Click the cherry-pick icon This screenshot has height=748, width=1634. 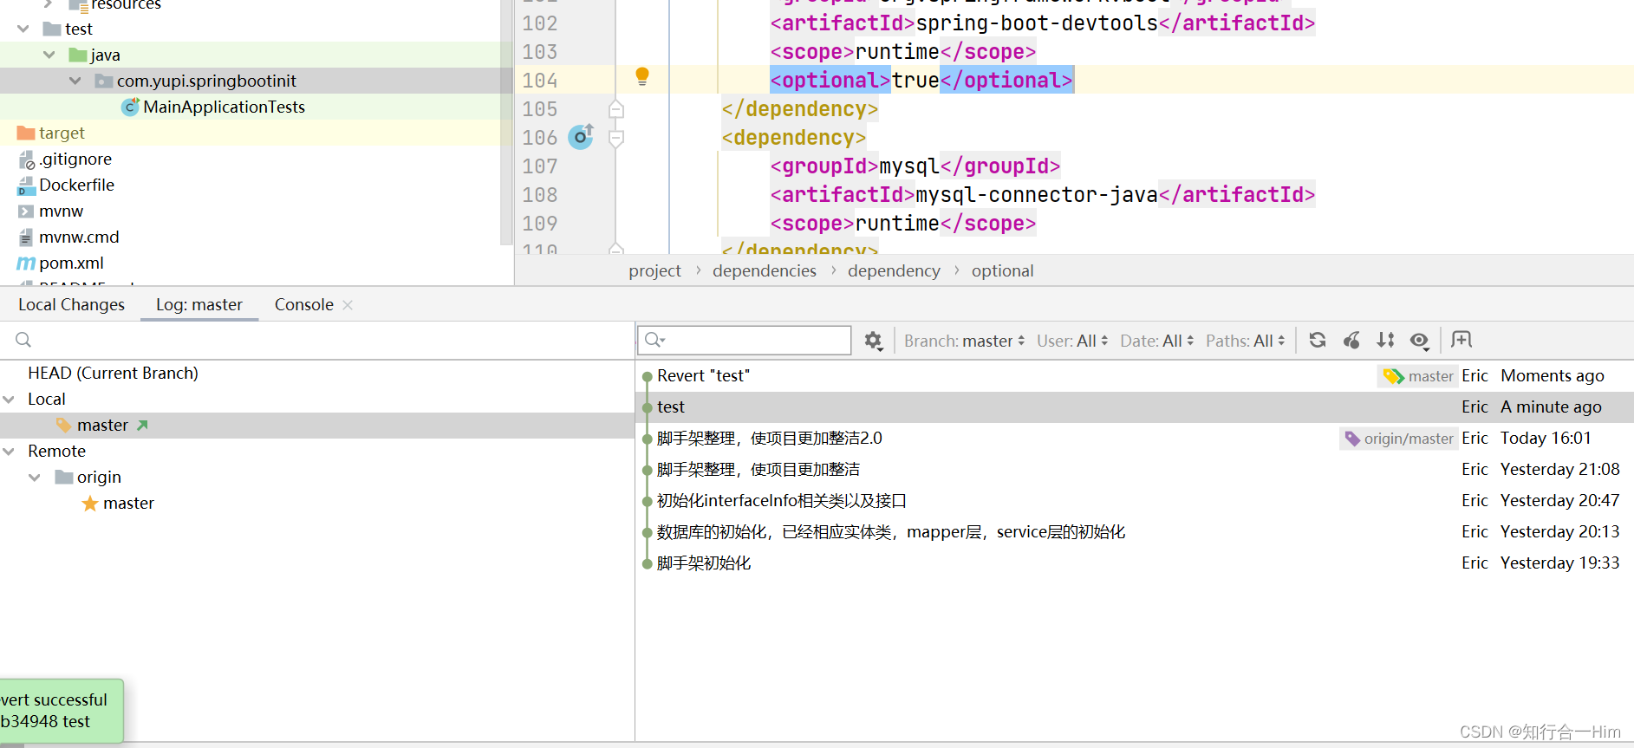(1351, 340)
